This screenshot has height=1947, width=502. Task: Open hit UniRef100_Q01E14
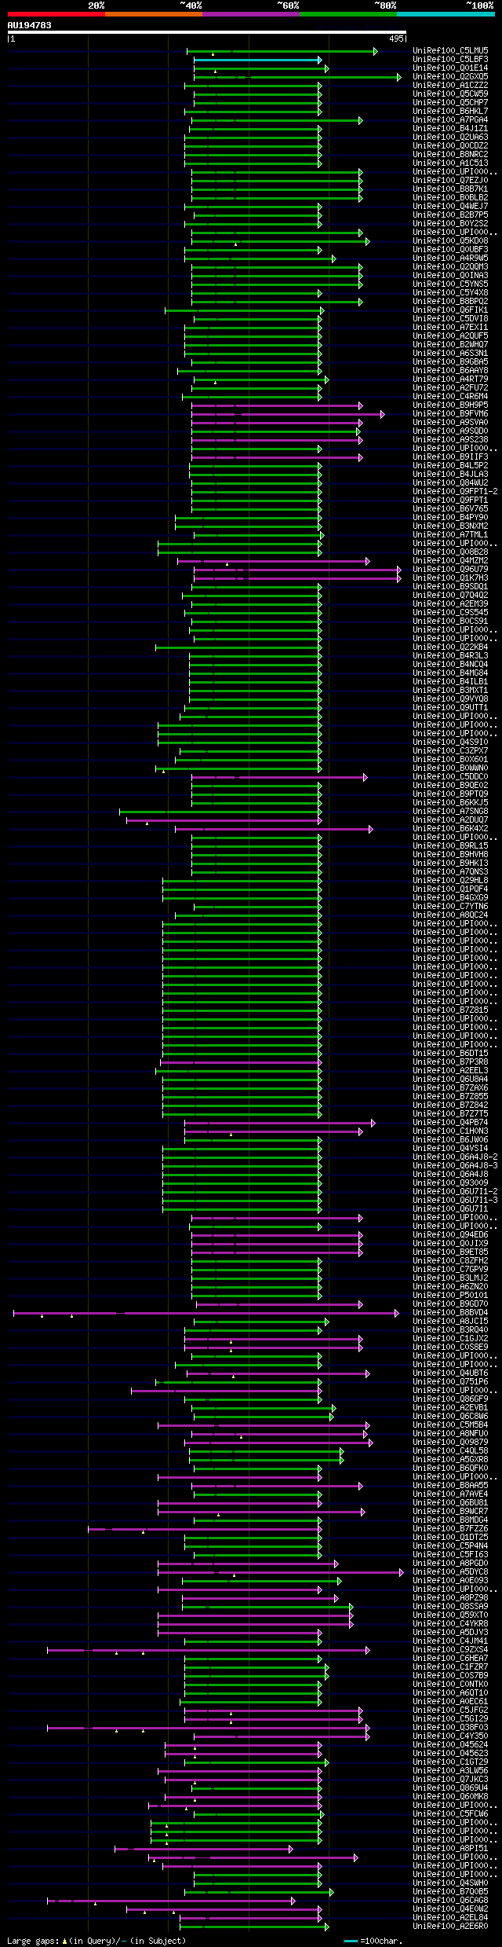click(x=450, y=68)
